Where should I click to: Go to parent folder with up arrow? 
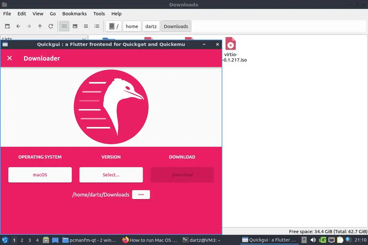coord(40,26)
